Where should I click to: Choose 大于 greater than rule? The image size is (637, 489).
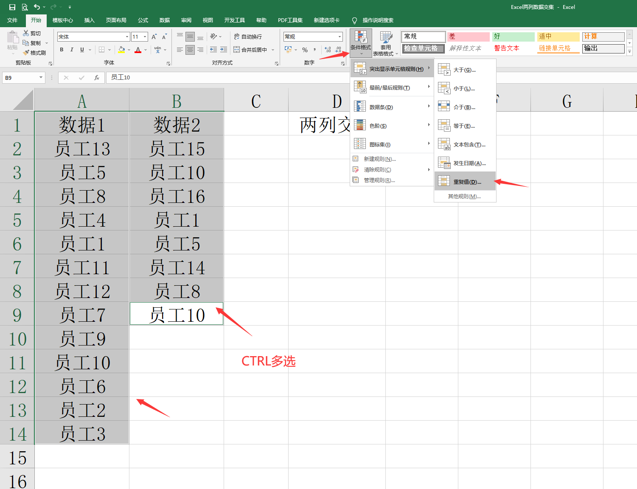click(465, 70)
